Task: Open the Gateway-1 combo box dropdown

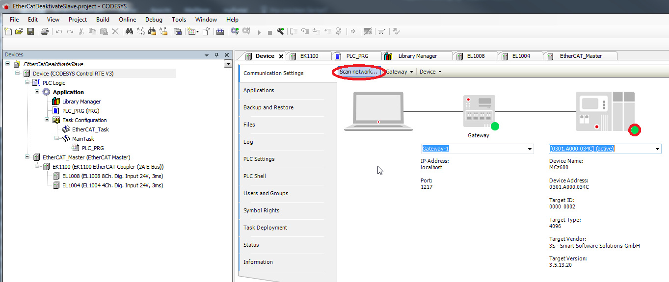Action: click(530, 149)
